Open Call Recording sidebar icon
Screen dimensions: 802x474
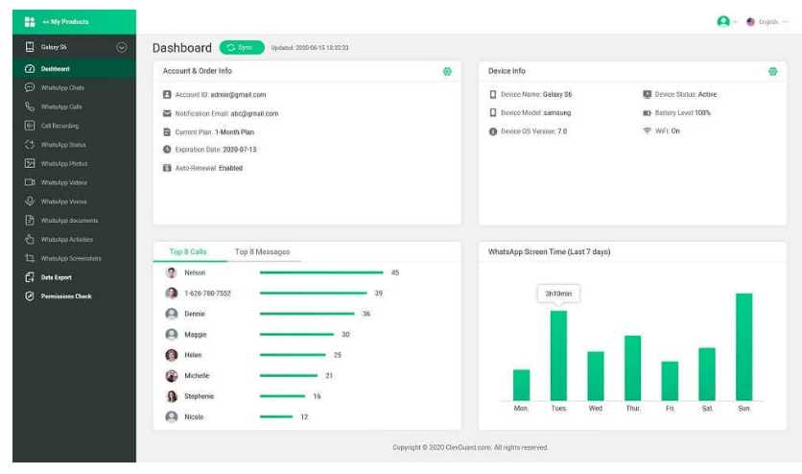30,126
